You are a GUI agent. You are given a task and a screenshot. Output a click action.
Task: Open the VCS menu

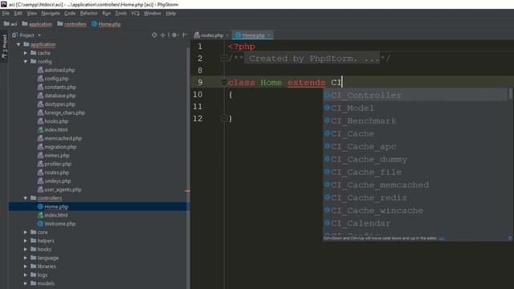pyautogui.click(x=135, y=14)
